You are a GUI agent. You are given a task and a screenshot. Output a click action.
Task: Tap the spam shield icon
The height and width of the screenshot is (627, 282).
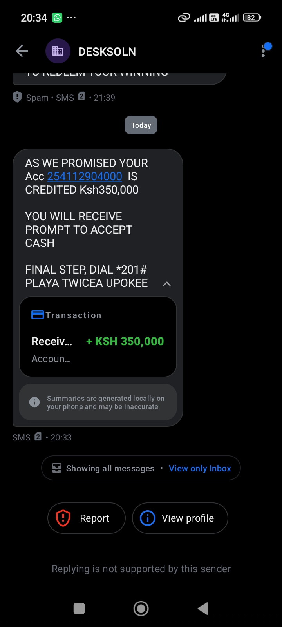[x=17, y=97]
